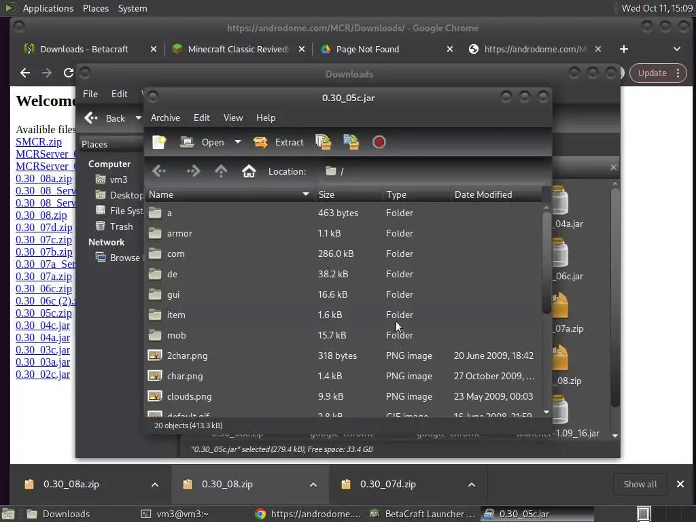Click the Downloads window vertical scrollbar

click(x=615, y=298)
